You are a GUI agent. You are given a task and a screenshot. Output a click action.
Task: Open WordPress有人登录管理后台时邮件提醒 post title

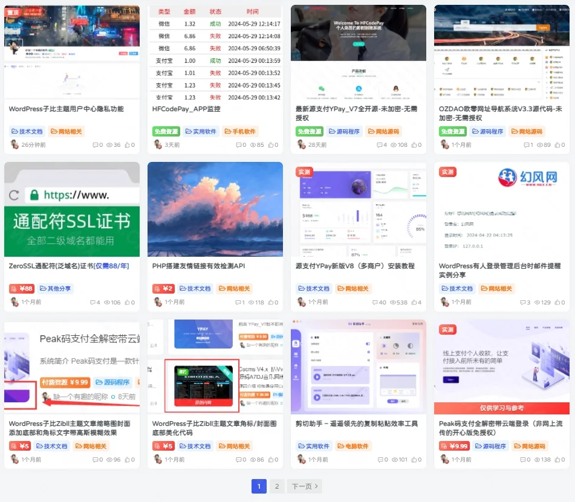pyautogui.click(x=500, y=271)
